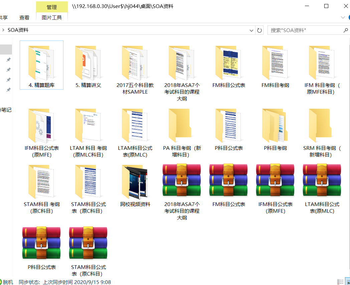Select the P科目公式表 folder icon
The image size is (350, 285).
click(228, 126)
